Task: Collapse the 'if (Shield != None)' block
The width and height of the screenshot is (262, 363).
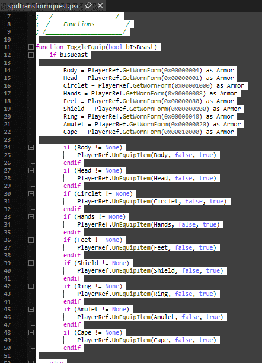Action: point(31,263)
